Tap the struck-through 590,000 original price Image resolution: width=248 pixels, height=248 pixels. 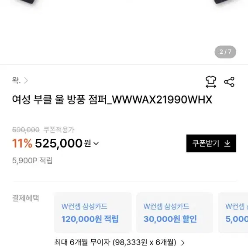click(x=26, y=130)
